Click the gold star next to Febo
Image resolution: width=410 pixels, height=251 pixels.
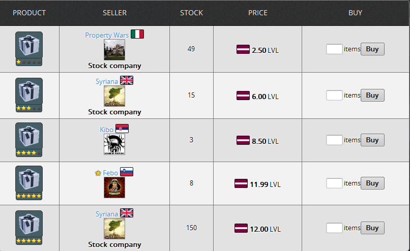click(x=98, y=173)
